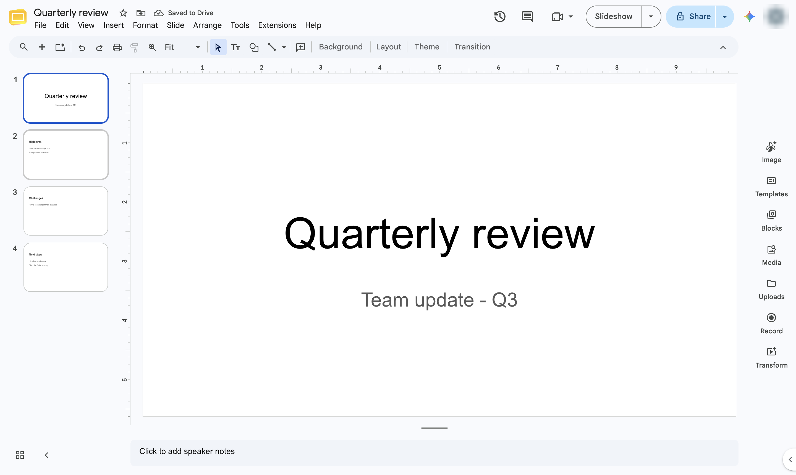Click the zoom magnifier tool

152,47
